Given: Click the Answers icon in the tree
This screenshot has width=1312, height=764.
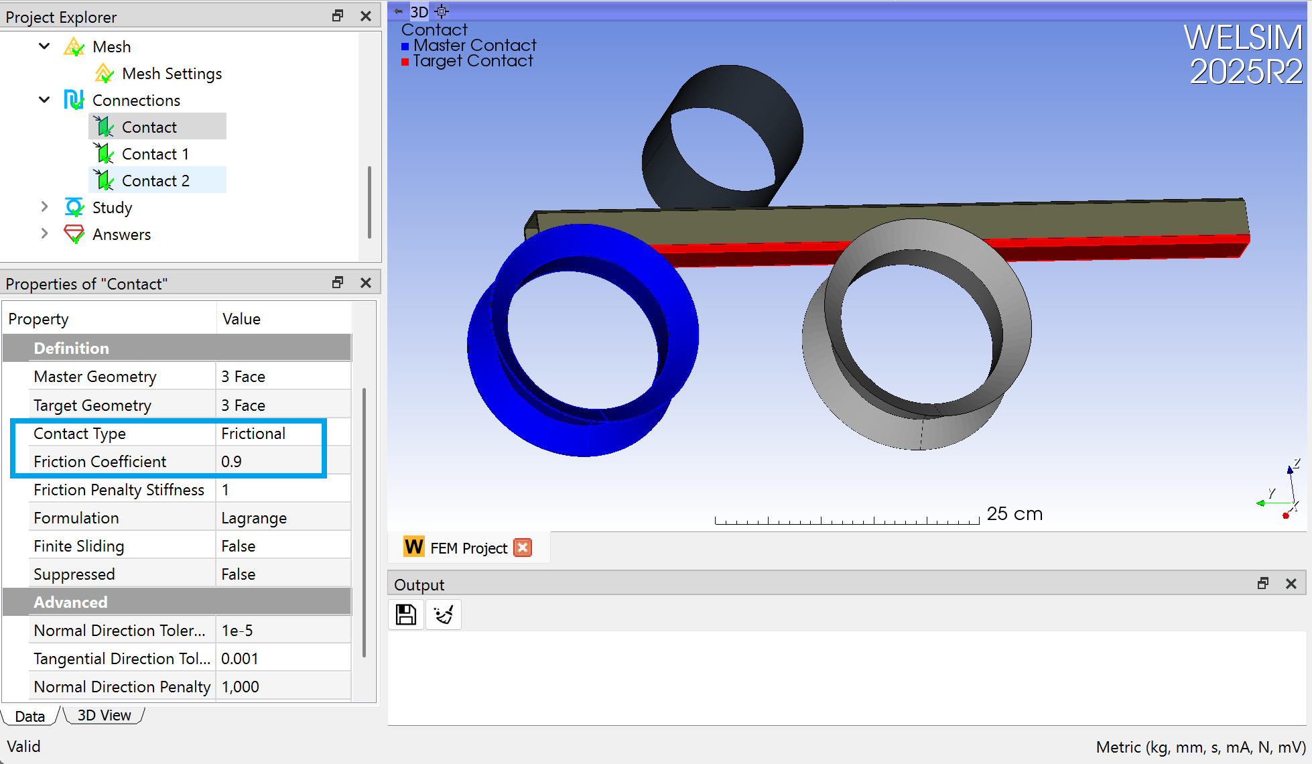Looking at the screenshot, I should tap(74, 234).
